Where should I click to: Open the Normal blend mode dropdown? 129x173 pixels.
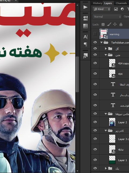[x=107, y=17]
